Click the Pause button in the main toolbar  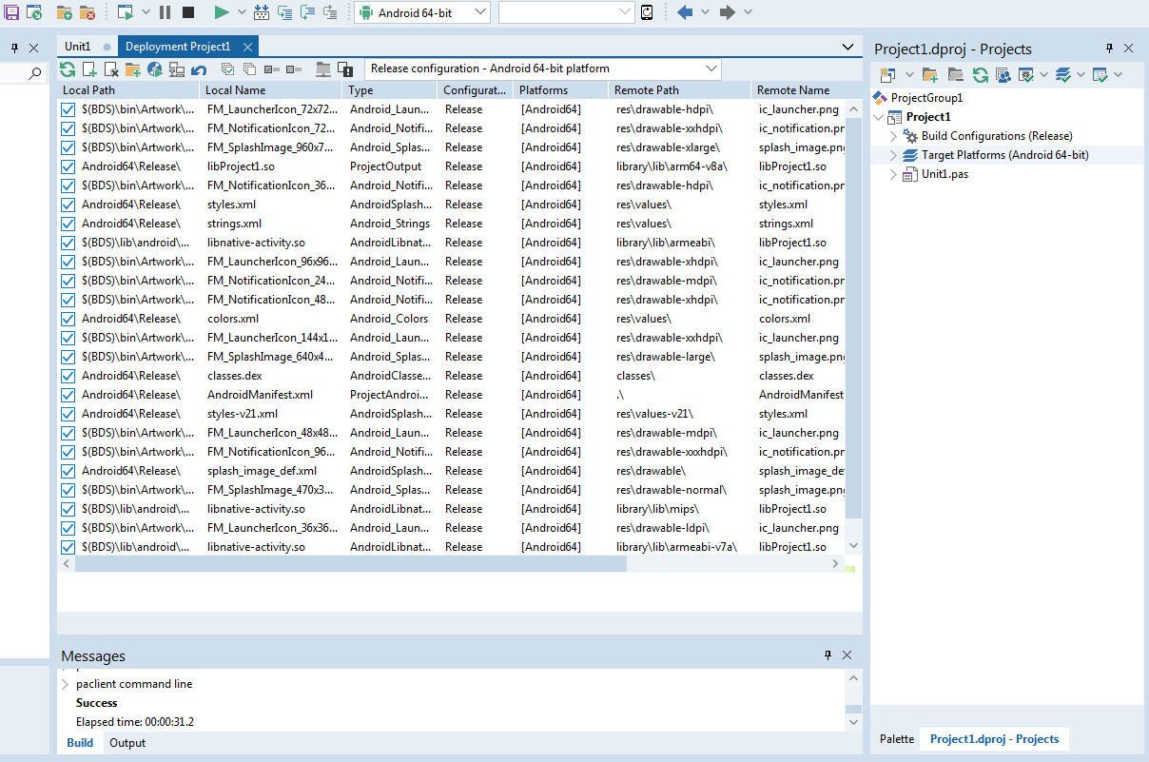(x=166, y=12)
